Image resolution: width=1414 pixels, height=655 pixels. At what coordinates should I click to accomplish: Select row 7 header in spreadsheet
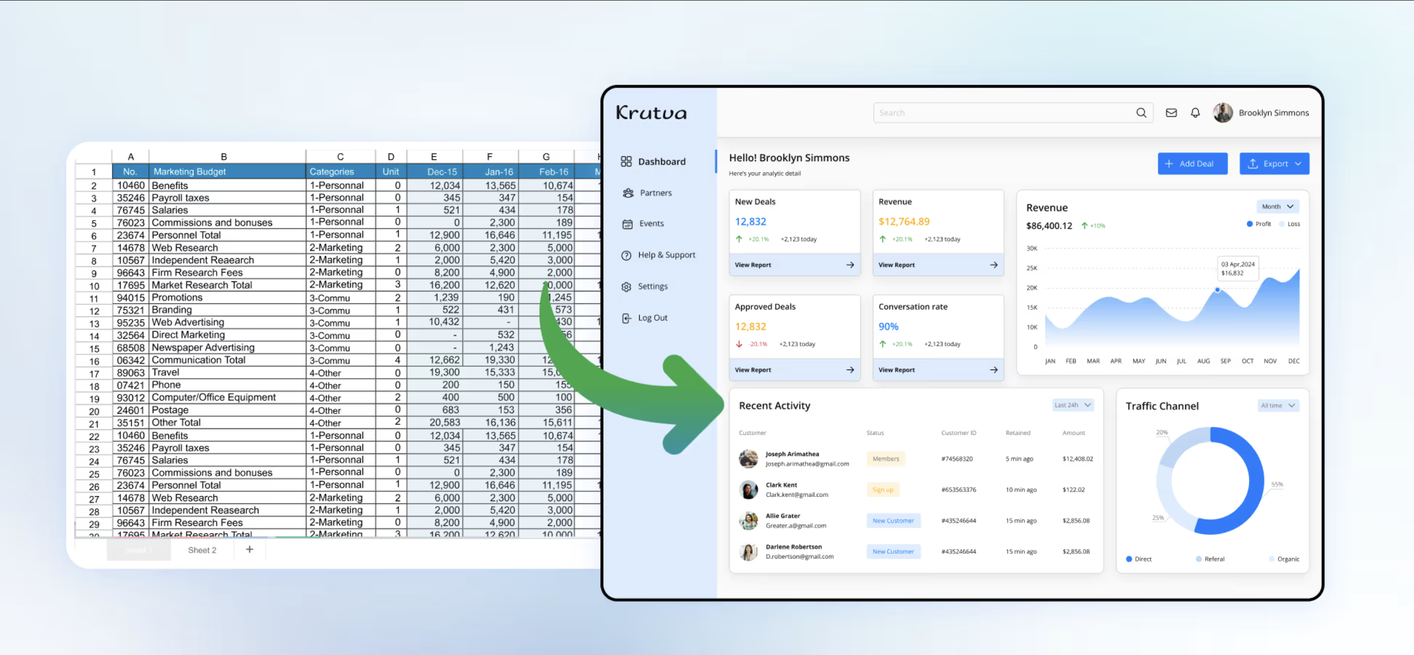[94, 249]
